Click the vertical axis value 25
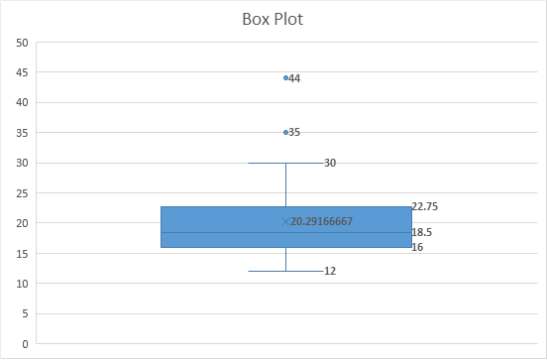Viewport: 548px width, 360px height. coord(22,193)
